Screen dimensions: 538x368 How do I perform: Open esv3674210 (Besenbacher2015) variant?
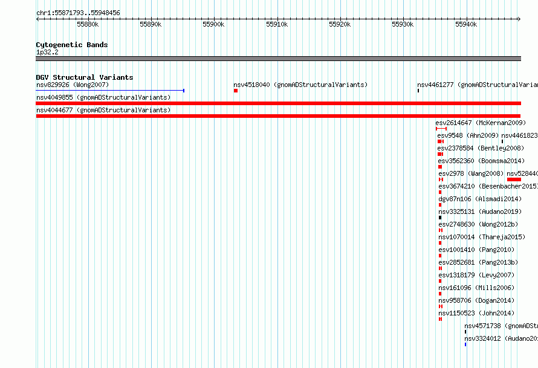(x=488, y=186)
